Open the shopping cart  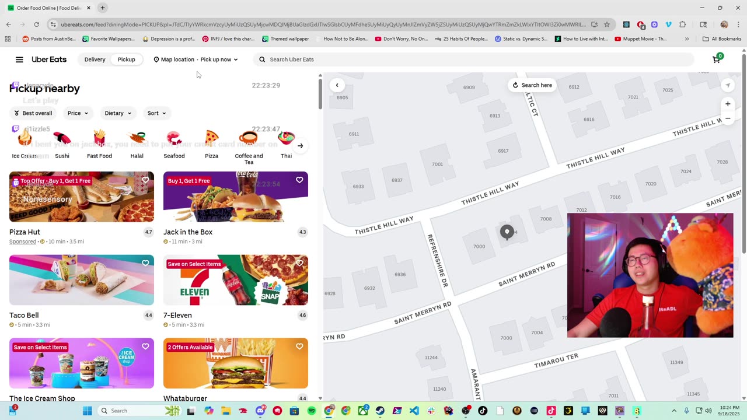tap(717, 60)
